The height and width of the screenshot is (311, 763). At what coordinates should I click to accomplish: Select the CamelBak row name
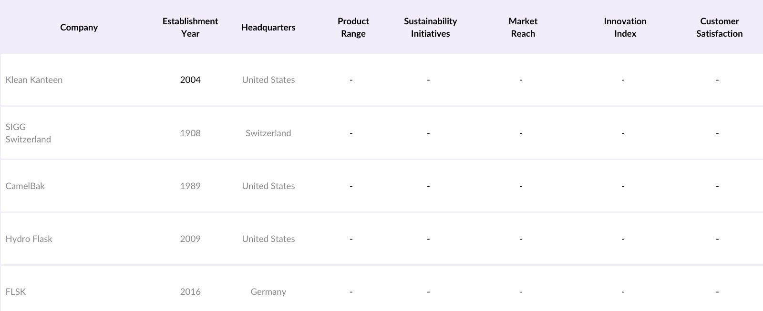(x=25, y=186)
